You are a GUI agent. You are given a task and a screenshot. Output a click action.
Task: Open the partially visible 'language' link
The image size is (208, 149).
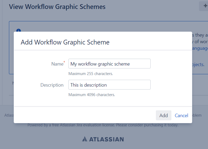(x=200, y=48)
